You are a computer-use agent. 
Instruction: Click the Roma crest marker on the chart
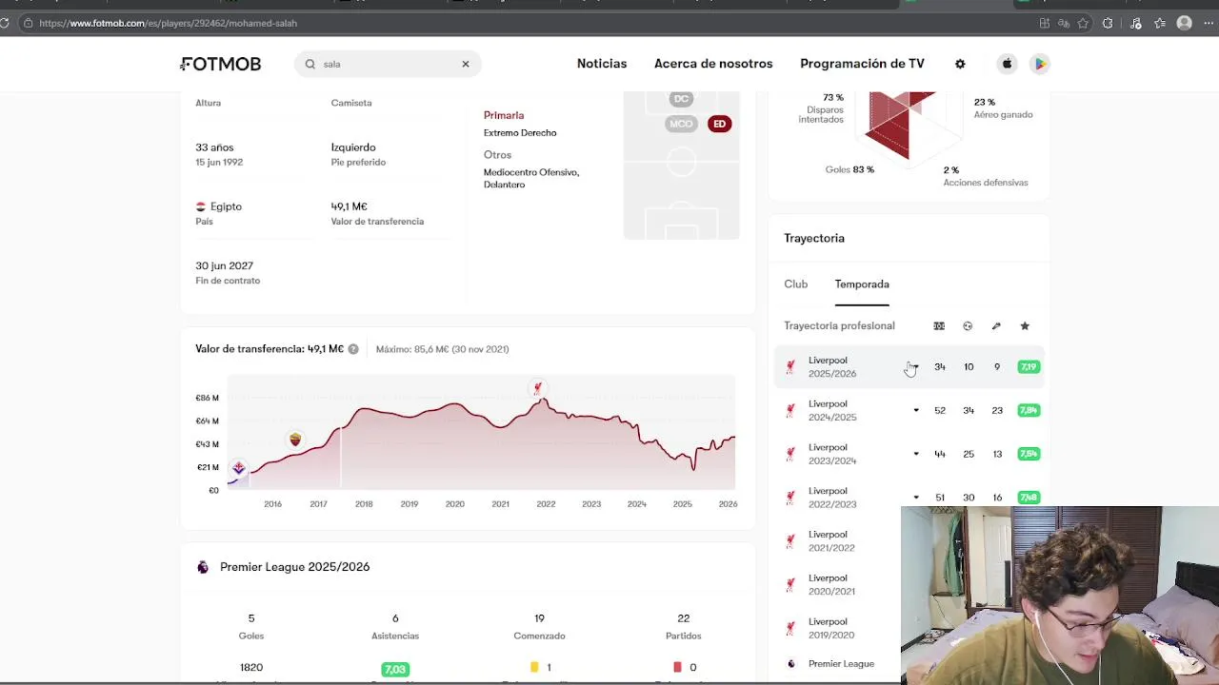(295, 440)
